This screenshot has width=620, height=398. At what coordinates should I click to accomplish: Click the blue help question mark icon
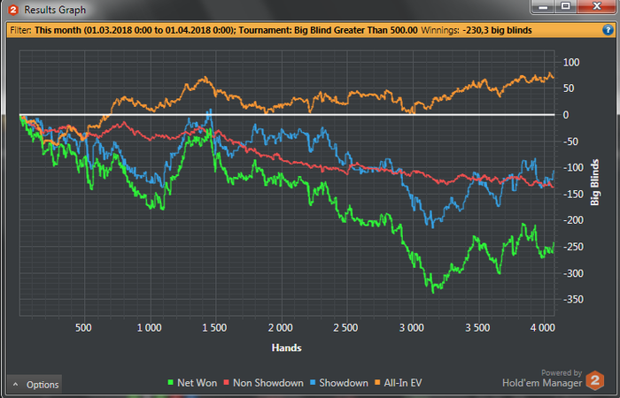point(608,30)
